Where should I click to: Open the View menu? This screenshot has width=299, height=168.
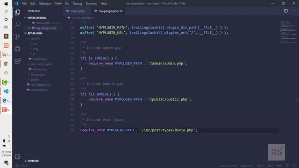tap(58, 3)
